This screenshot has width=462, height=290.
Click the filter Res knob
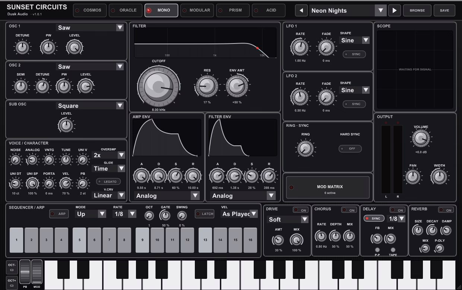click(x=207, y=86)
